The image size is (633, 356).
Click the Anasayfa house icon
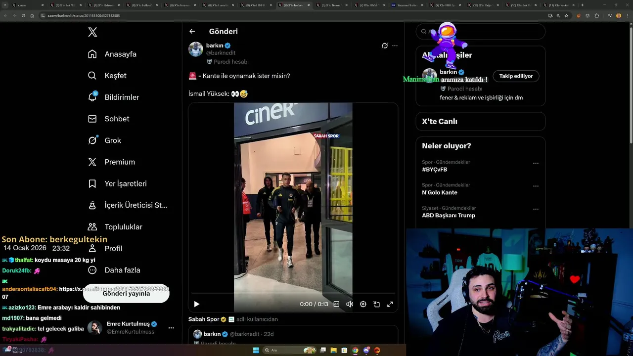(92, 54)
